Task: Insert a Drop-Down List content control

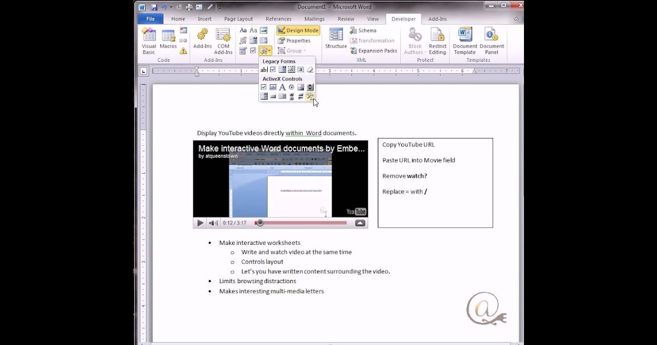Action: (x=263, y=41)
